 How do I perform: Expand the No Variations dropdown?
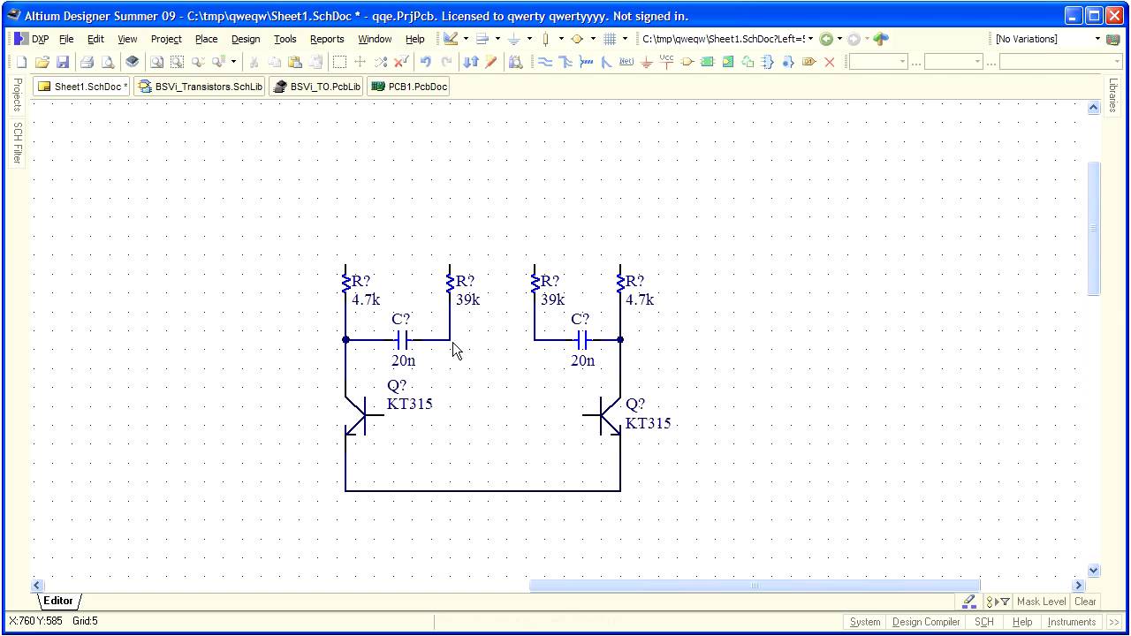[x=1098, y=39]
